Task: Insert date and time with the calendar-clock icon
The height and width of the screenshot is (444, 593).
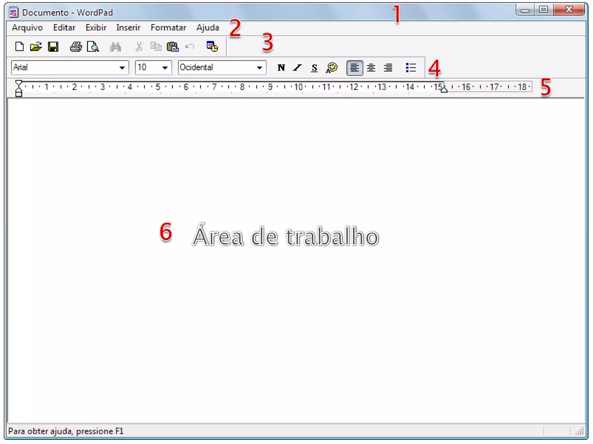Action: click(212, 47)
